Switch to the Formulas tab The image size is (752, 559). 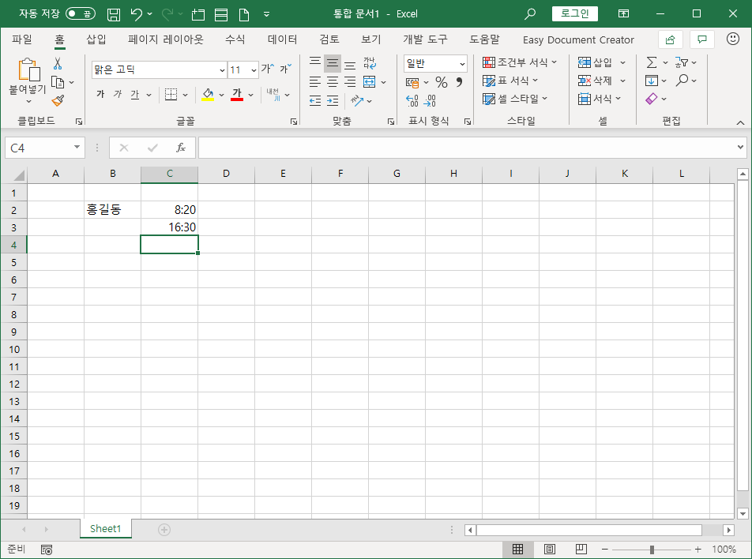pos(235,39)
